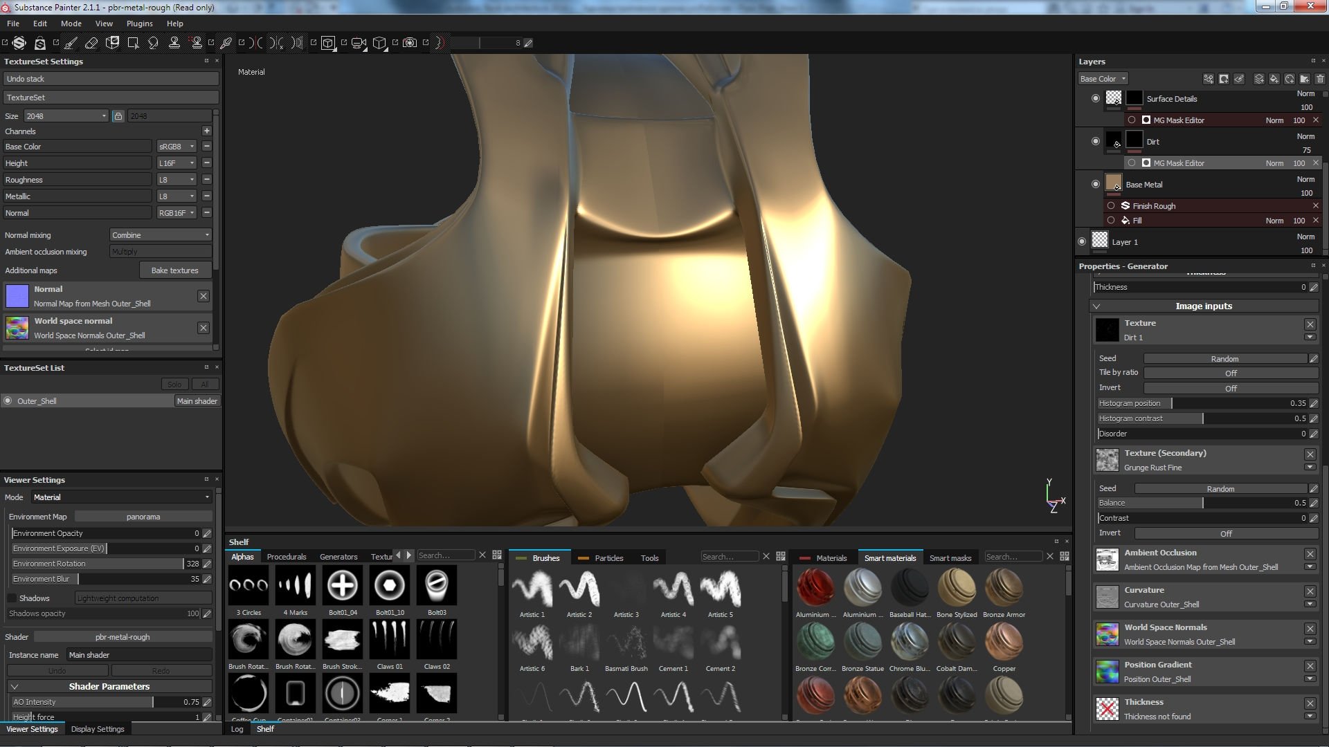Lock the TextureSet size ratio
This screenshot has width=1329, height=747.
(x=118, y=116)
